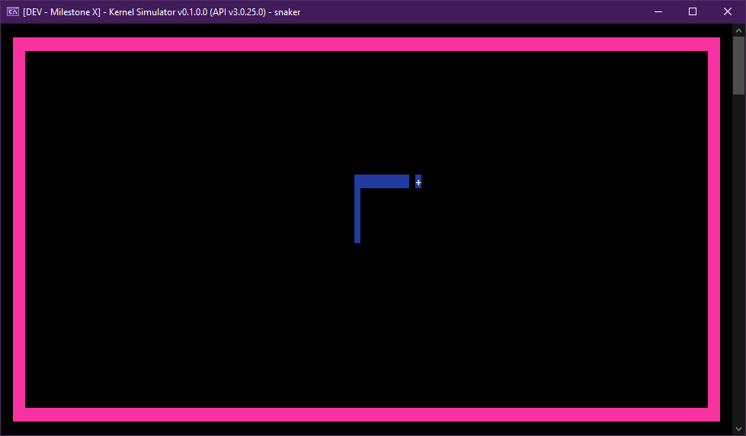Image resolution: width=746 pixels, height=436 pixels.
Task: Click the horizontal blue snake body segment
Action: coord(383,181)
